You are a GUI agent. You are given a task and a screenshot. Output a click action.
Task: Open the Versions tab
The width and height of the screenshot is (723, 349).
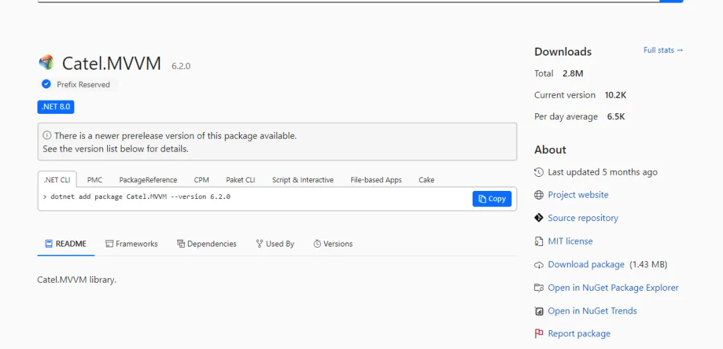click(333, 244)
